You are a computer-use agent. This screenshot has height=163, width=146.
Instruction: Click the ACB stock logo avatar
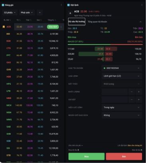[x=70, y=13]
